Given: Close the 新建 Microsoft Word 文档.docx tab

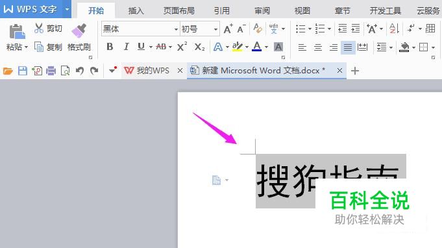Looking at the screenshot, I should point(339,71).
